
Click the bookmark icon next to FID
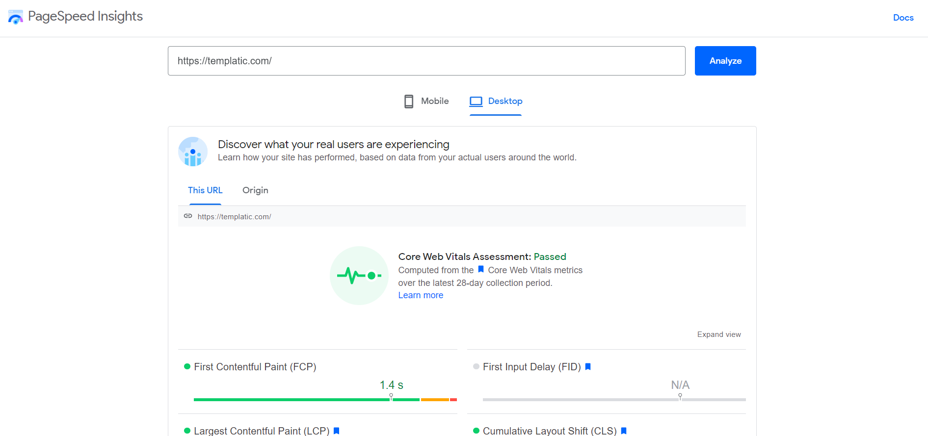coord(588,367)
